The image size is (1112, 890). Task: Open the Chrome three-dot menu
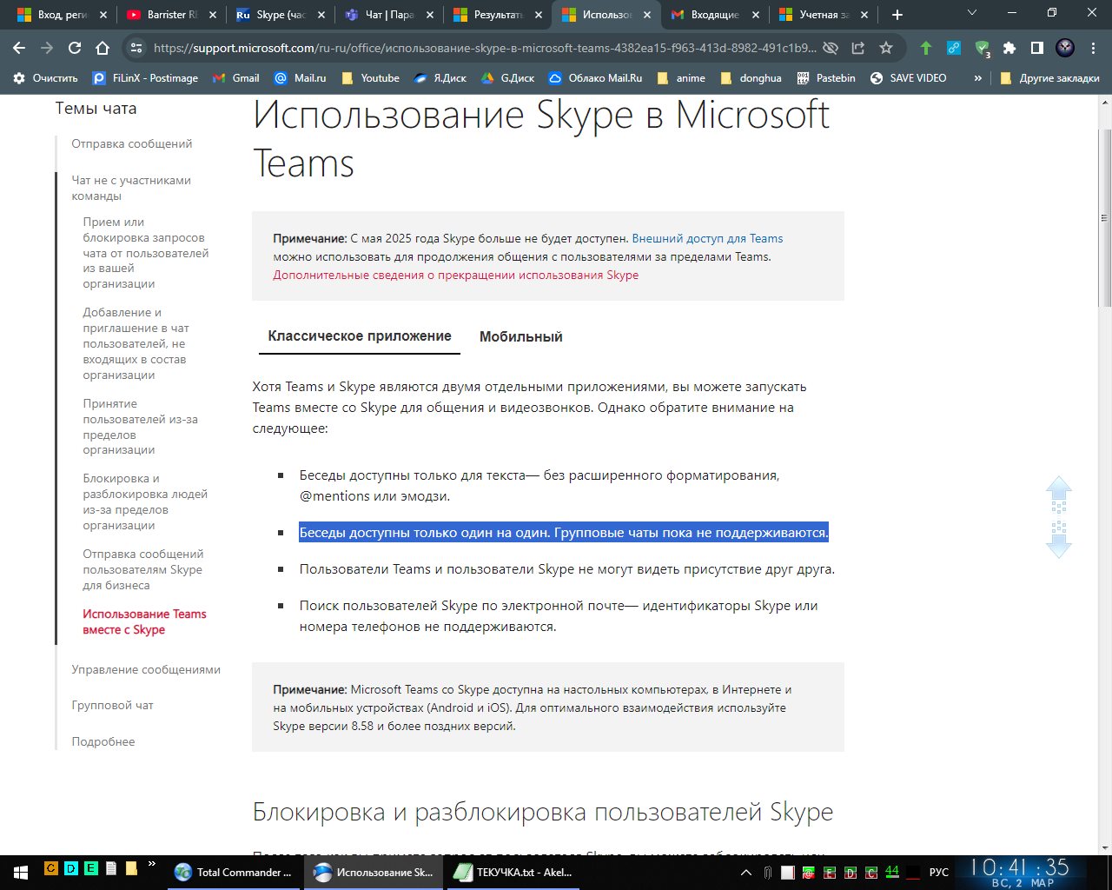point(1093,48)
